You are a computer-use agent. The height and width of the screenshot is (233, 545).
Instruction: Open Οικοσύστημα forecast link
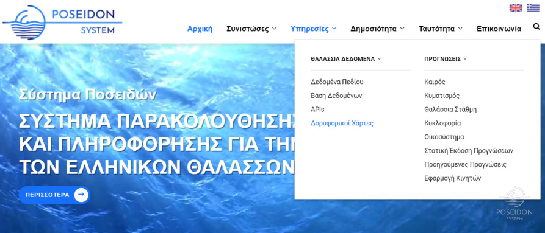click(444, 137)
